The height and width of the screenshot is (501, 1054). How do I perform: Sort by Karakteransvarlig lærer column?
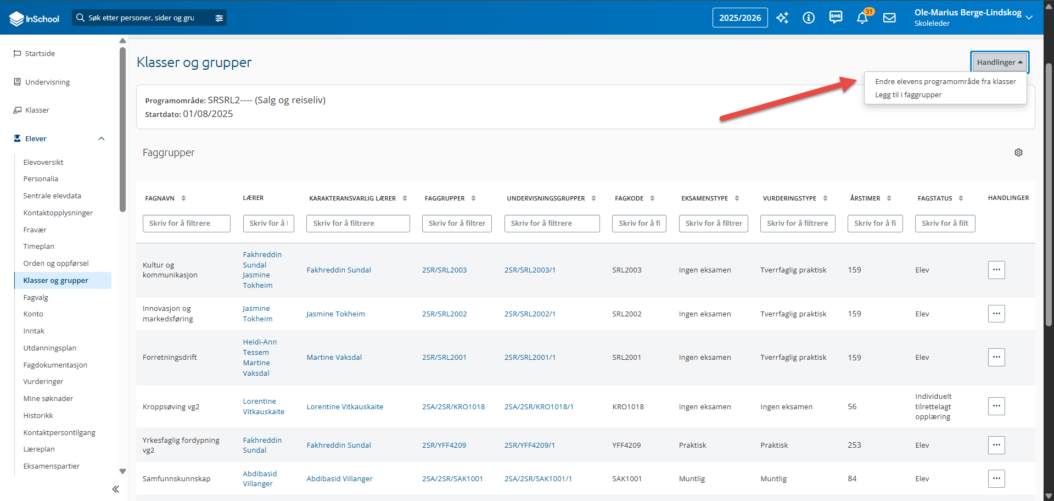coord(405,198)
